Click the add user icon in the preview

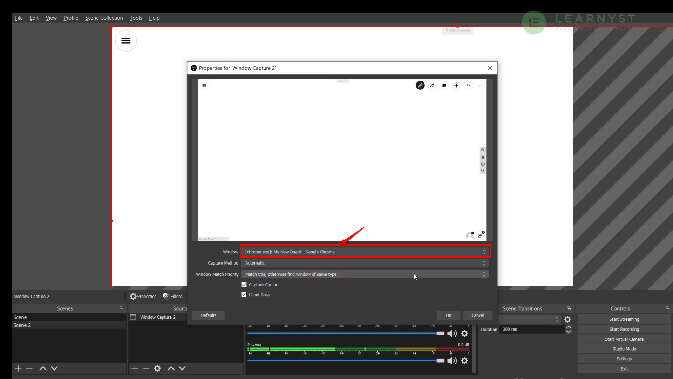481,235
